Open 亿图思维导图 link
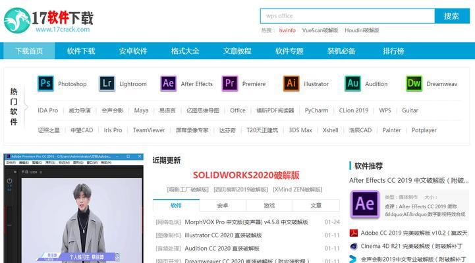The image size is (475, 263). (203, 110)
